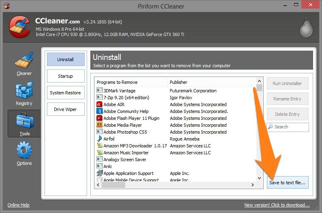Click the vertical scrollbar down arrow
322x213 pixels.
pyautogui.click(x=259, y=178)
